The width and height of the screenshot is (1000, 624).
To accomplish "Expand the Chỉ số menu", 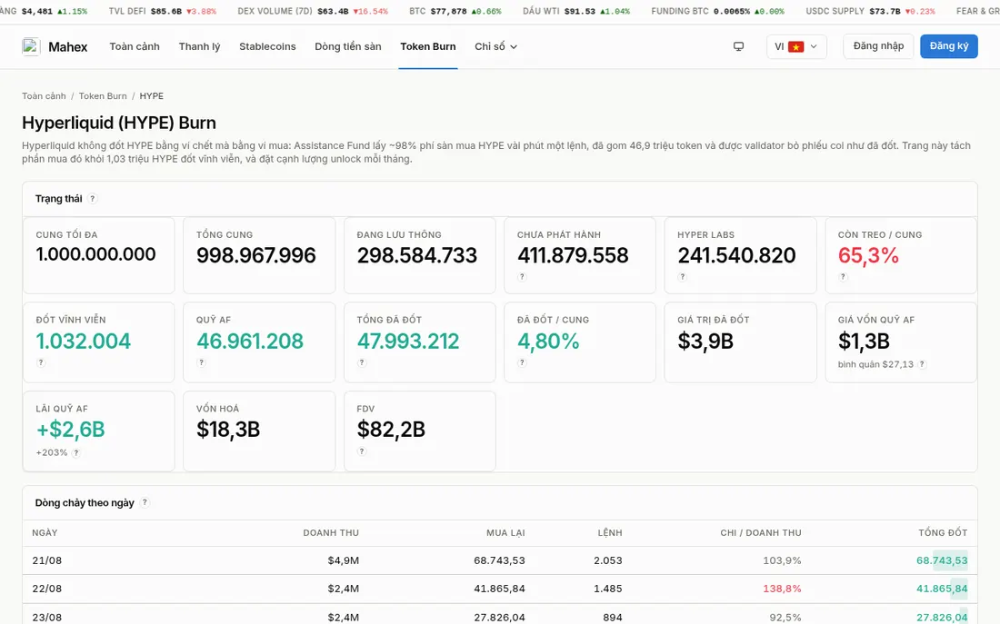I will click(x=495, y=46).
